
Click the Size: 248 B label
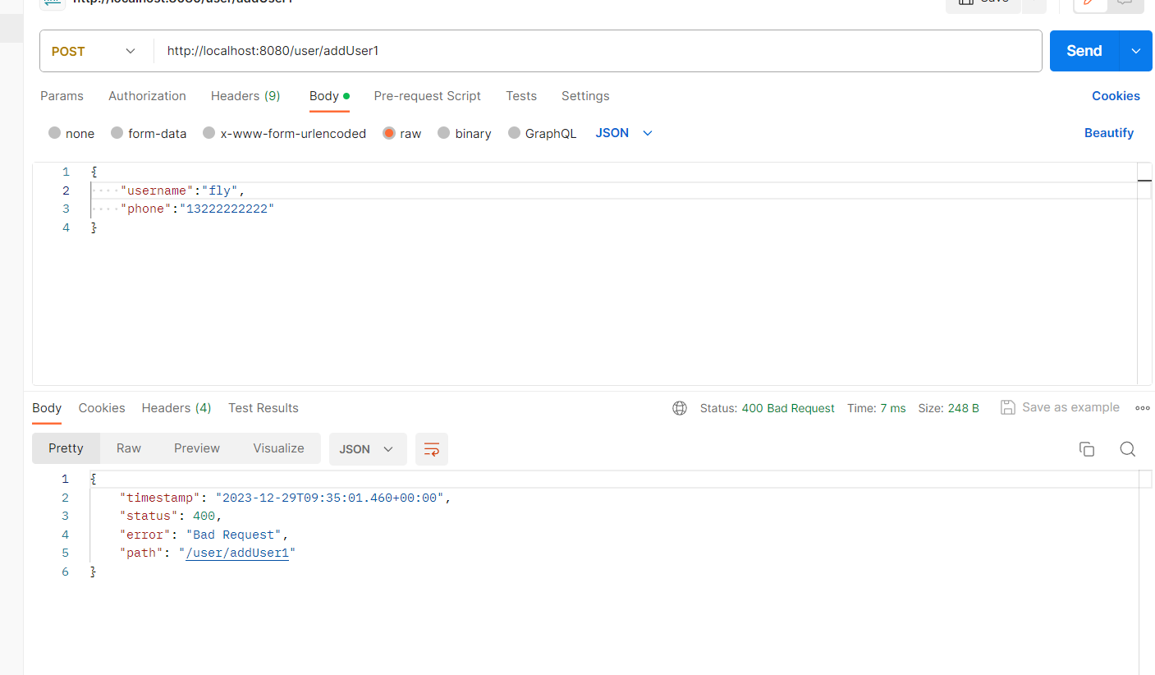(x=948, y=408)
